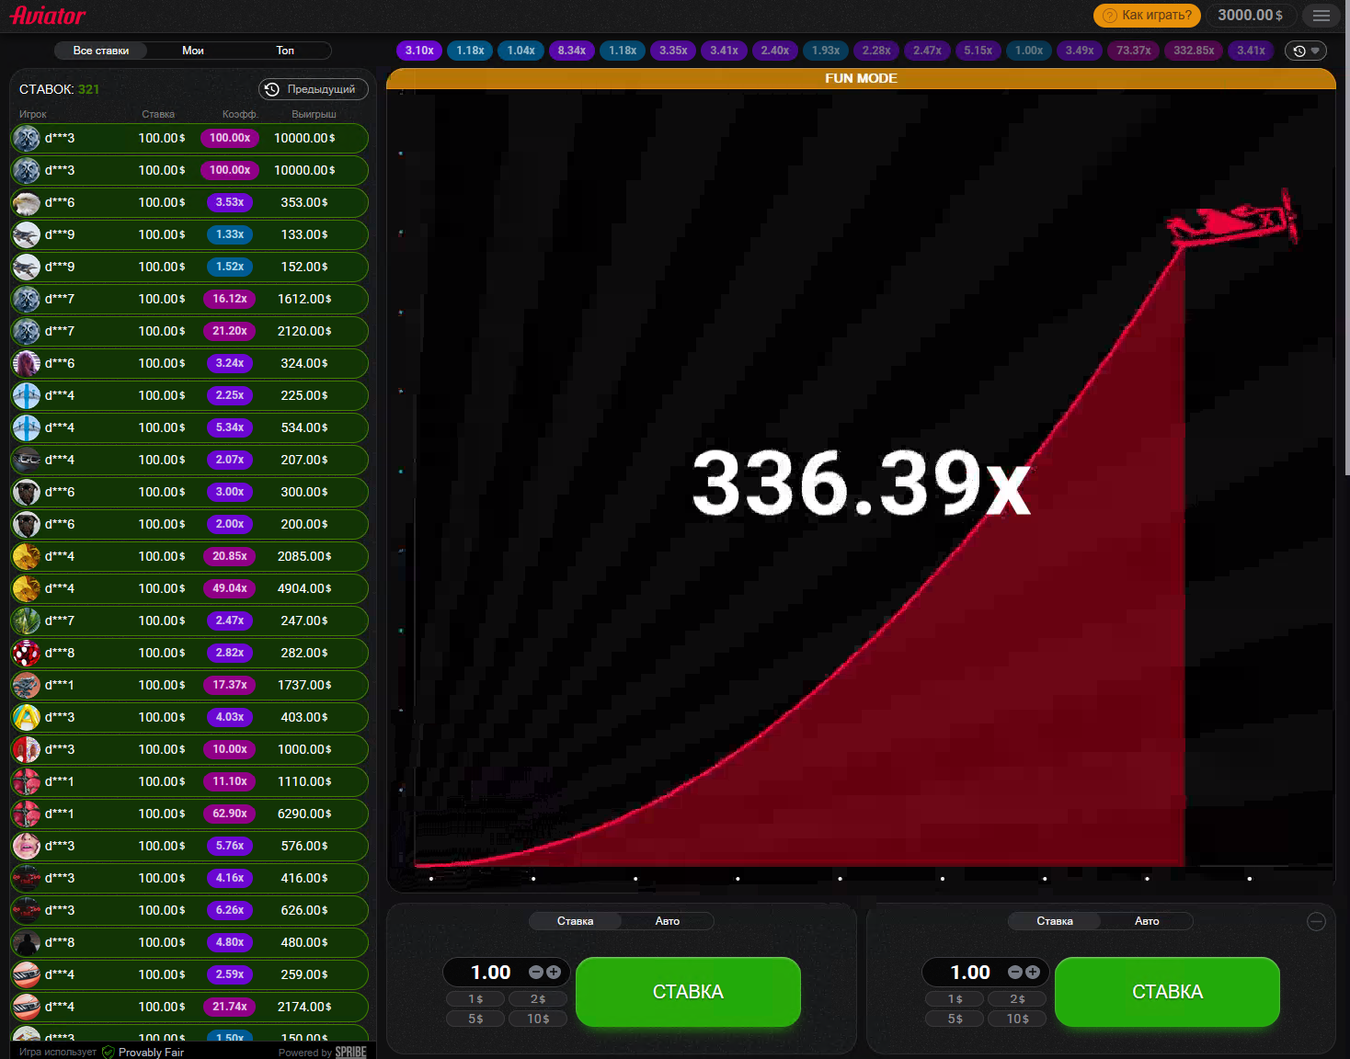Image resolution: width=1350 pixels, height=1059 pixels.
Task: Click avatar of the 6290.00$ winning row
Action: (x=27, y=814)
